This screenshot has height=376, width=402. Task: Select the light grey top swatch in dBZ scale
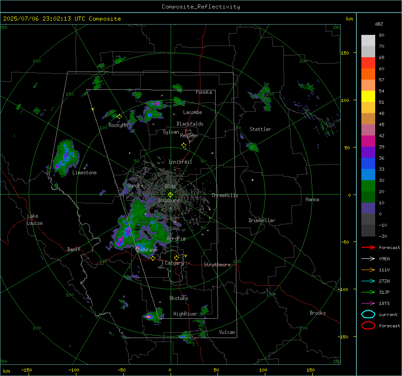[x=368, y=41]
